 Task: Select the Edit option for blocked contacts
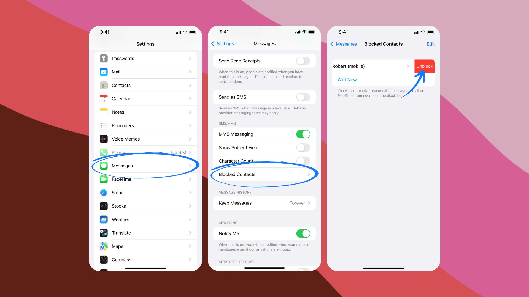coord(431,44)
